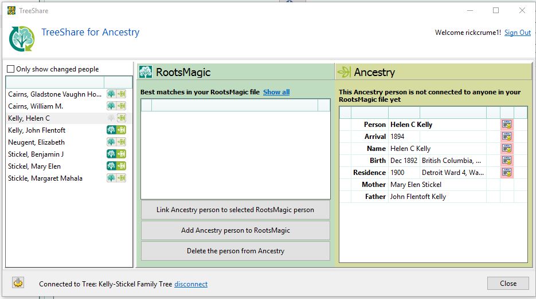Viewport: 536px width, 299px height.
Task: Click Ancestry arrow icon beside Stickel, Benjamin J
Action: pyautogui.click(x=121, y=154)
